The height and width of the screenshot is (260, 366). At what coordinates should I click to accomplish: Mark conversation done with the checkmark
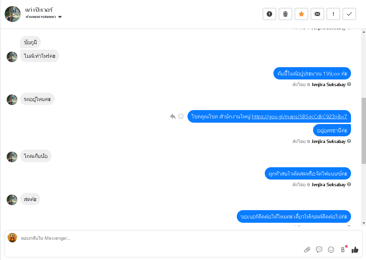[349, 14]
